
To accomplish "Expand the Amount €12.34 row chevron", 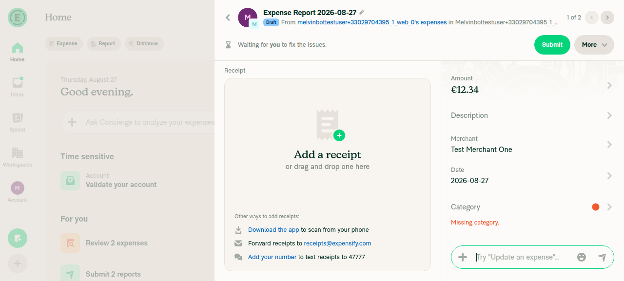I will 609,85.
